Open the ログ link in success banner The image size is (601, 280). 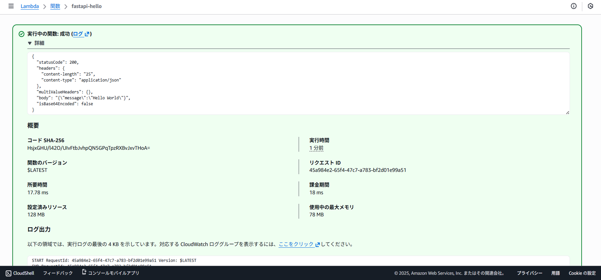point(78,34)
